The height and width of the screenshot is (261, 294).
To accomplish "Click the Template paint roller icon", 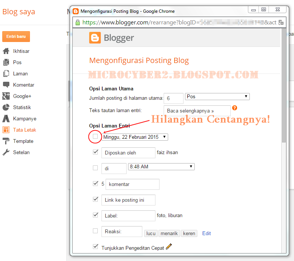I will (x=6, y=141).
